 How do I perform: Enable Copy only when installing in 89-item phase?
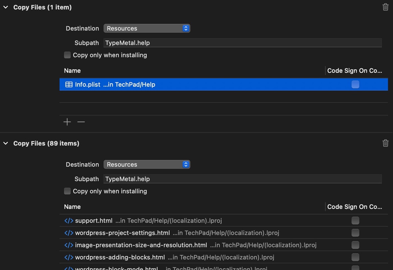pos(67,191)
